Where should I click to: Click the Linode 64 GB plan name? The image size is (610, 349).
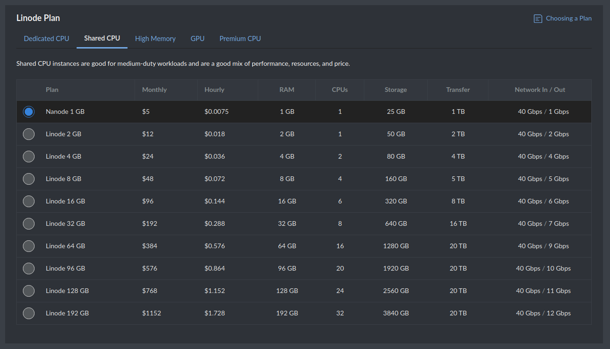(x=65, y=246)
